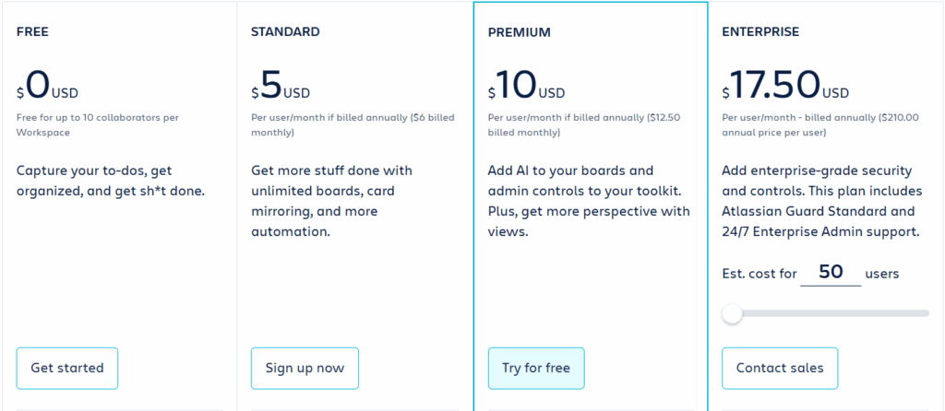Click the "Est. cost for" label
Screen dimensions: 945x411
pyautogui.click(x=760, y=274)
